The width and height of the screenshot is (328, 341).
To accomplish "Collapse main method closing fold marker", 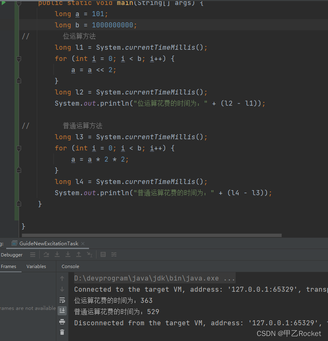I will point(19,204).
